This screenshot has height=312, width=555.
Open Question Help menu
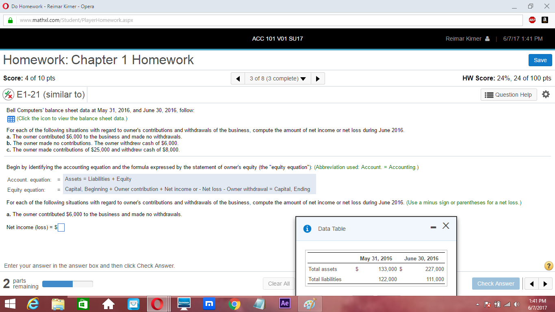pos(509,95)
